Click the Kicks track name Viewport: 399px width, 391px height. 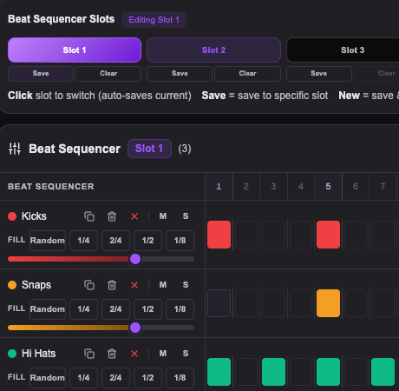(34, 216)
